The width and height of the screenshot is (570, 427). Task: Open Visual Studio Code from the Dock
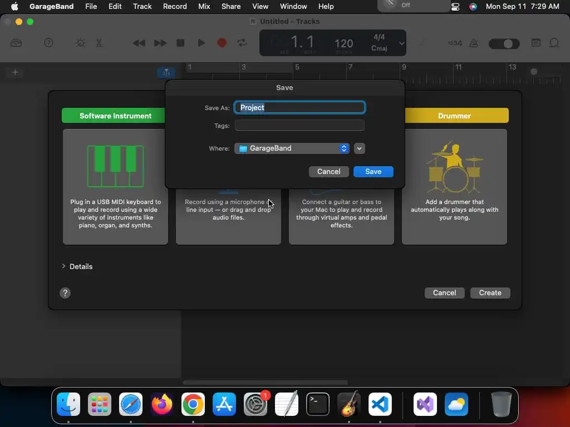380,404
